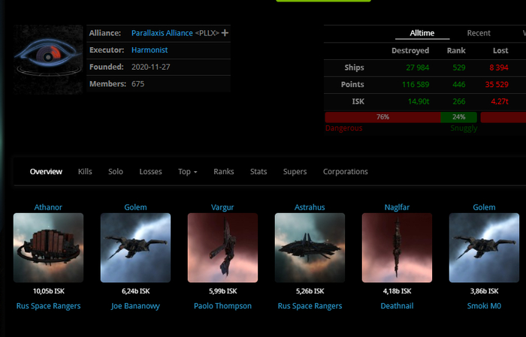Open the first Golem ship image
526x337 pixels.
pos(135,248)
